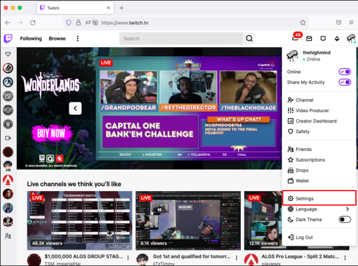Image resolution: width=358 pixels, height=266 pixels.
Task: Open the 12.1K viewers stream thumbnail
Action: (263, 220)
